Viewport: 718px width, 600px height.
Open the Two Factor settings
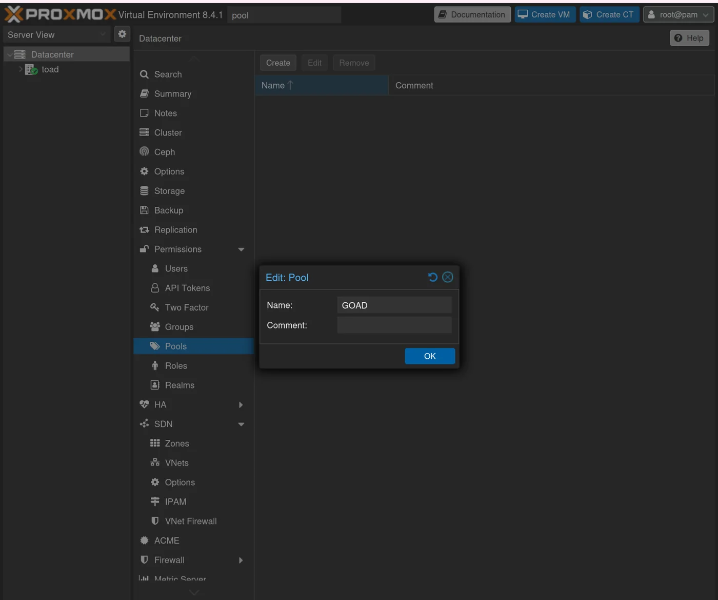[x=186, y=307]
